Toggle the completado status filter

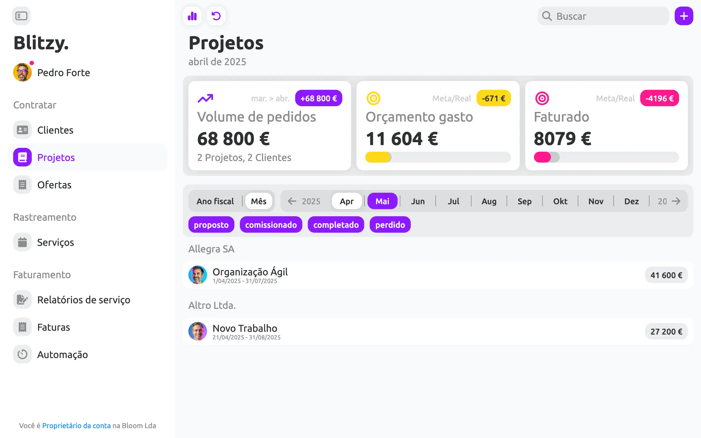coord(336,224)
